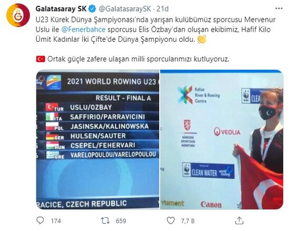
Task: Click the retweet arrows icon
Action: [x=105, y=220]
